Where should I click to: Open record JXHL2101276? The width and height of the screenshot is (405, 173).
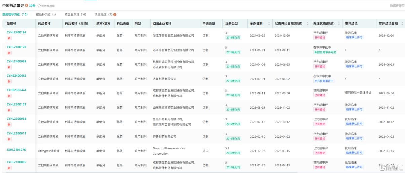[x=16, y=150]
